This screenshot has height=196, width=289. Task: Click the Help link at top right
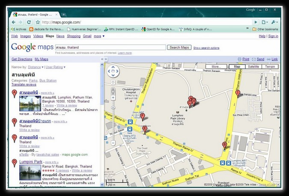pos(262,36)
